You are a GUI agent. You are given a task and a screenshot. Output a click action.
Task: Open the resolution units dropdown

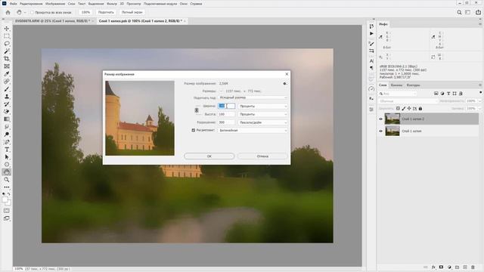pos(262,122)
